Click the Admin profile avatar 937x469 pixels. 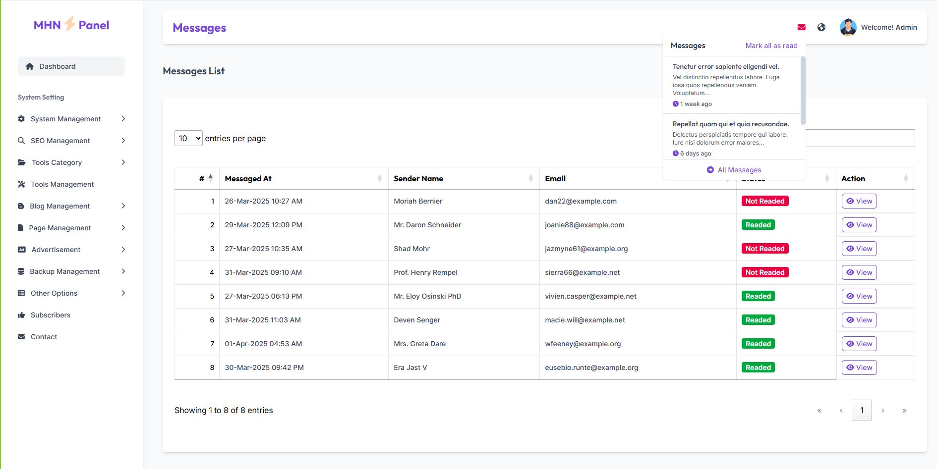(848, 27)
